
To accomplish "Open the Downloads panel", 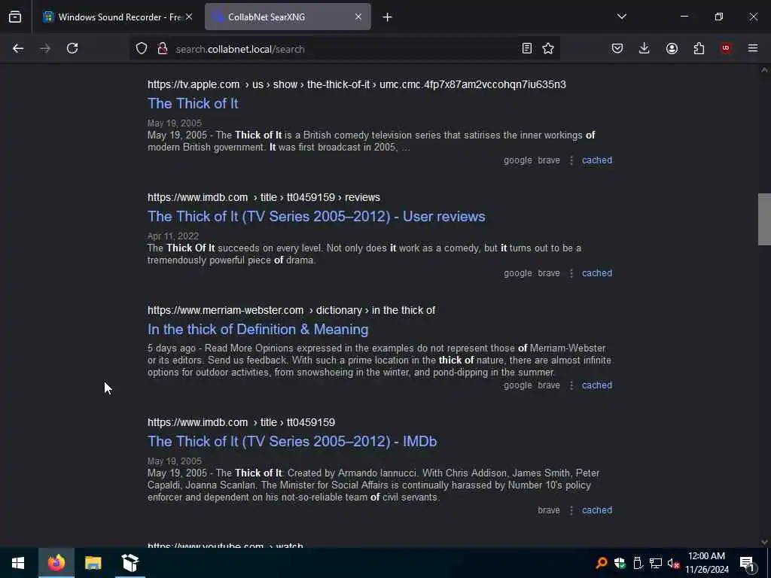I will (645, 48).
